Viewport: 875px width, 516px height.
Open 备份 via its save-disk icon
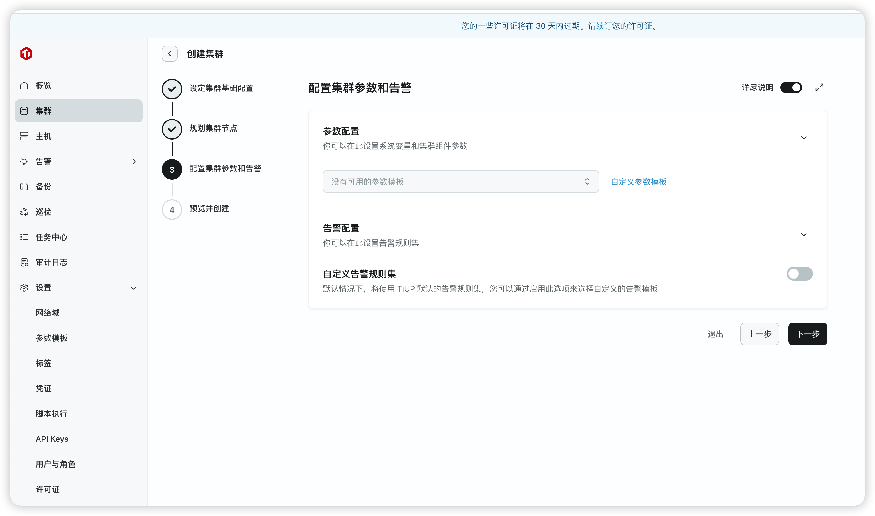24,187
